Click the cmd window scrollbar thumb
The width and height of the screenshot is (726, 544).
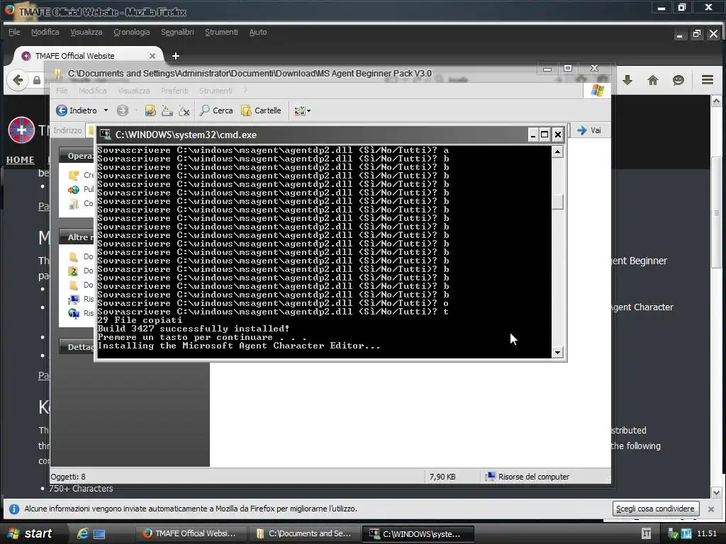click(x=557, y=201)
